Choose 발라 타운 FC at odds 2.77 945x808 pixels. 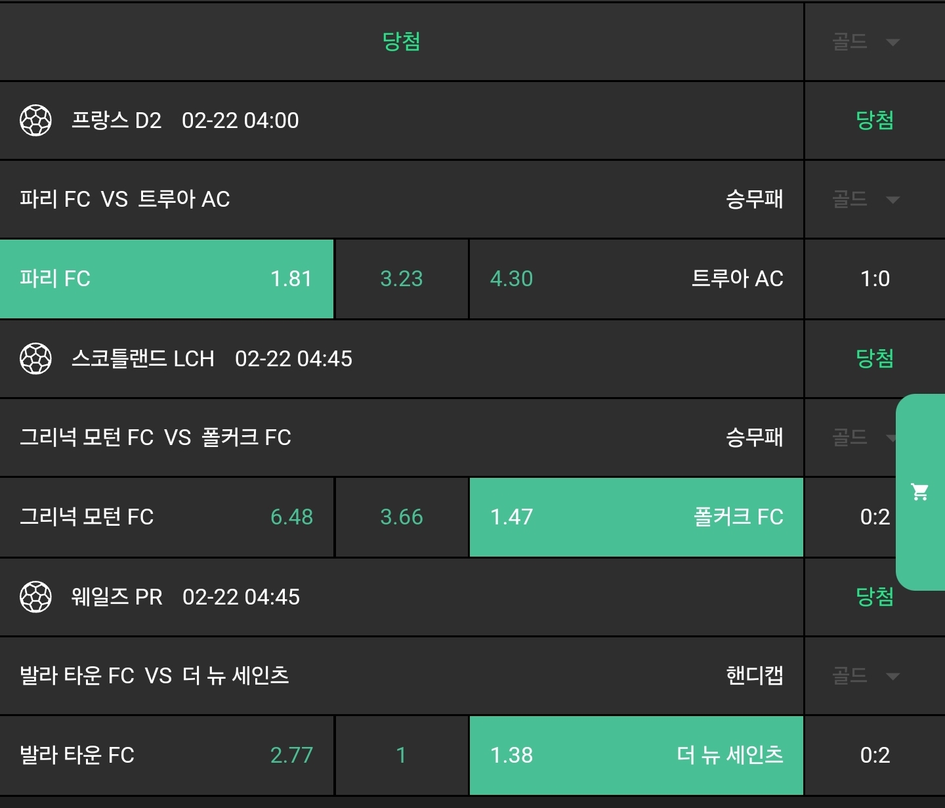tap(167, 755)
